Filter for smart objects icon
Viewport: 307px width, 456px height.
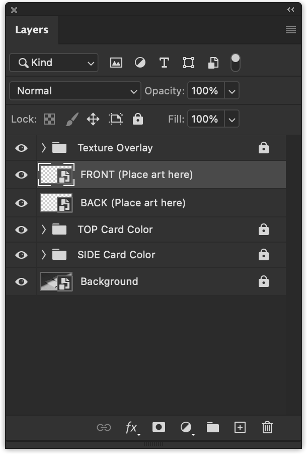pos(213,63)
